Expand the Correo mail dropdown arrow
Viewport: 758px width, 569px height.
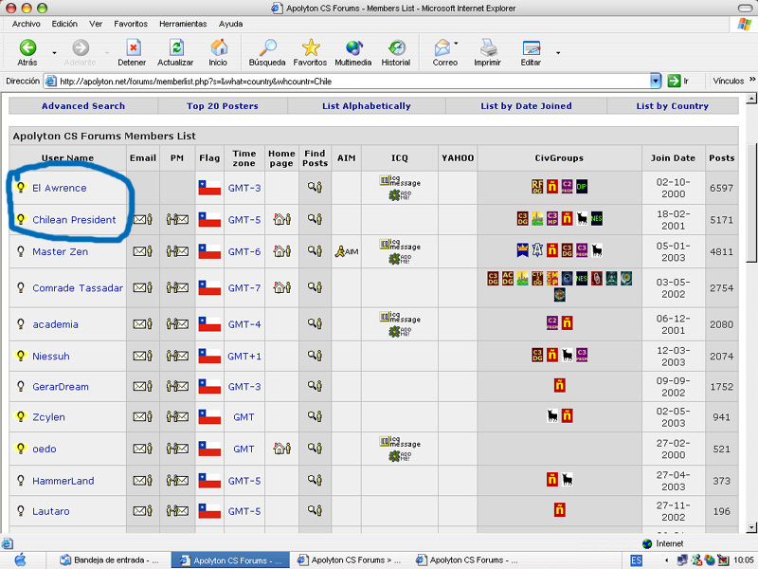coord(456,45)
